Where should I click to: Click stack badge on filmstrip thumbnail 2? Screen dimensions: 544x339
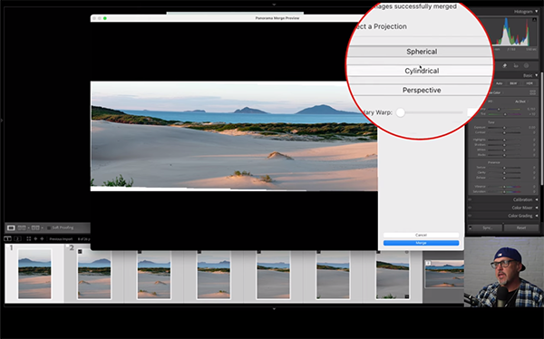(x=80, y=251)
